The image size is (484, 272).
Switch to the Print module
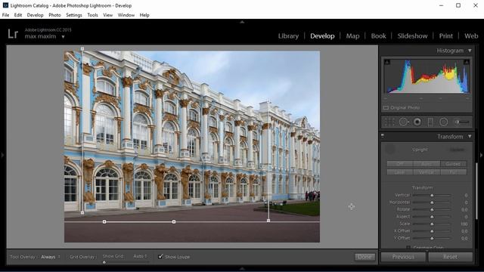[446, 36]
